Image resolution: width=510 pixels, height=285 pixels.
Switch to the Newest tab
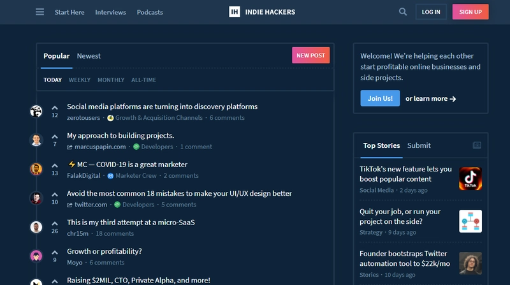tap(89, 56)
